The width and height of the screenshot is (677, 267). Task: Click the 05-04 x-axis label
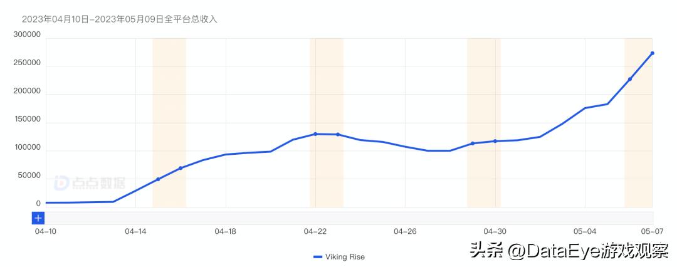tap(585, 231)
